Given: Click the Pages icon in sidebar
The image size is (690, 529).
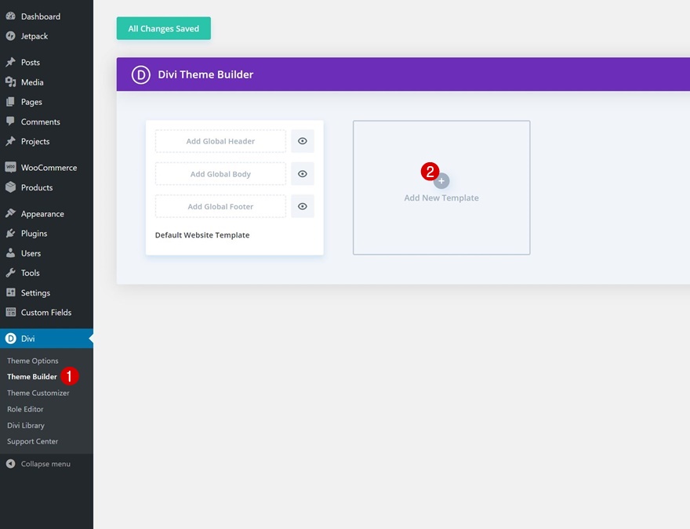Looking at the screenshot, I should coord(10,102).
